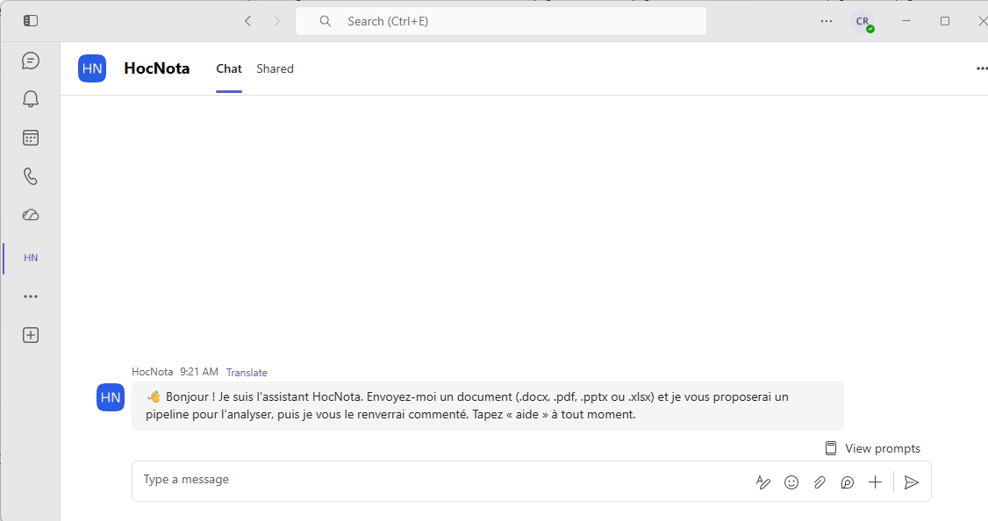The width and height of the screenshot is (988, 521).
Task: Open the OneDrive cloud icon
Action: tap(30, 215)
